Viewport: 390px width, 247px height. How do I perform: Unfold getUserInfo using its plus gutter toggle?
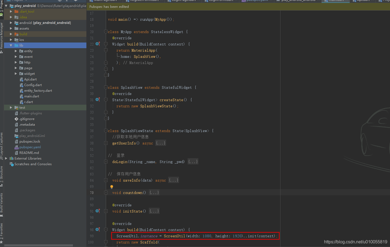[x=106, y=143]
